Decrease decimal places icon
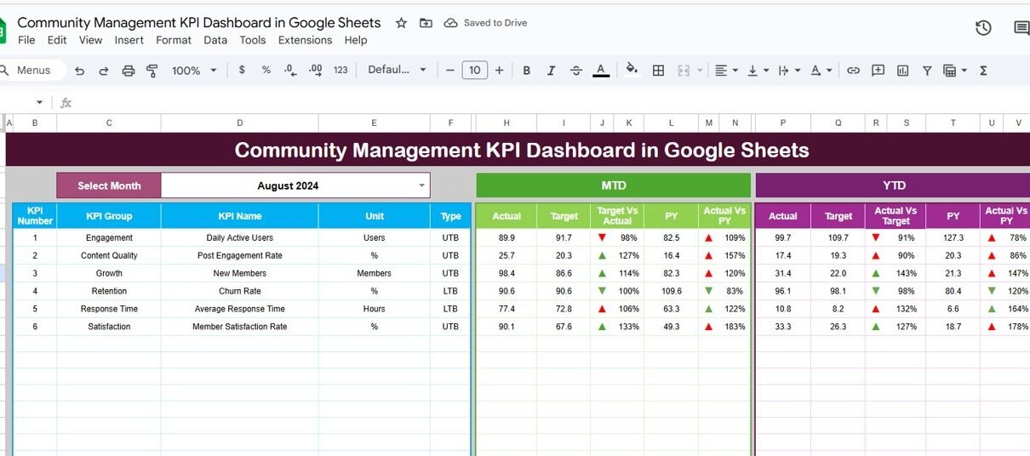The width and height of the screenshot is (1030, 456). tap(290, 70)
